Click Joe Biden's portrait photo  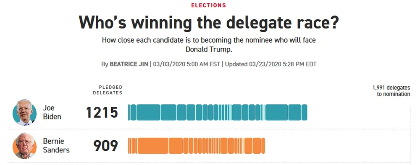(24, 112)
